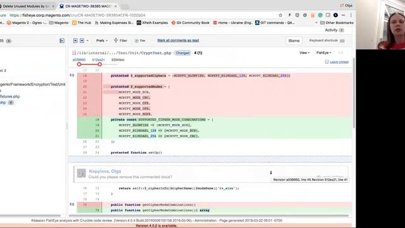
Task: Click Kopylova, Olga comment author name
Action: [x=105, y=171]
